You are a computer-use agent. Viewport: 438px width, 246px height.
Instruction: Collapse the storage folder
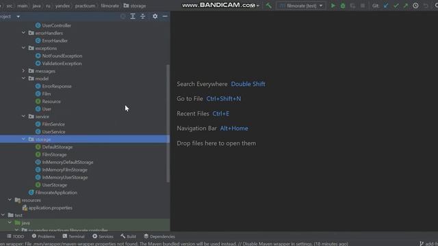click(23, 139)
